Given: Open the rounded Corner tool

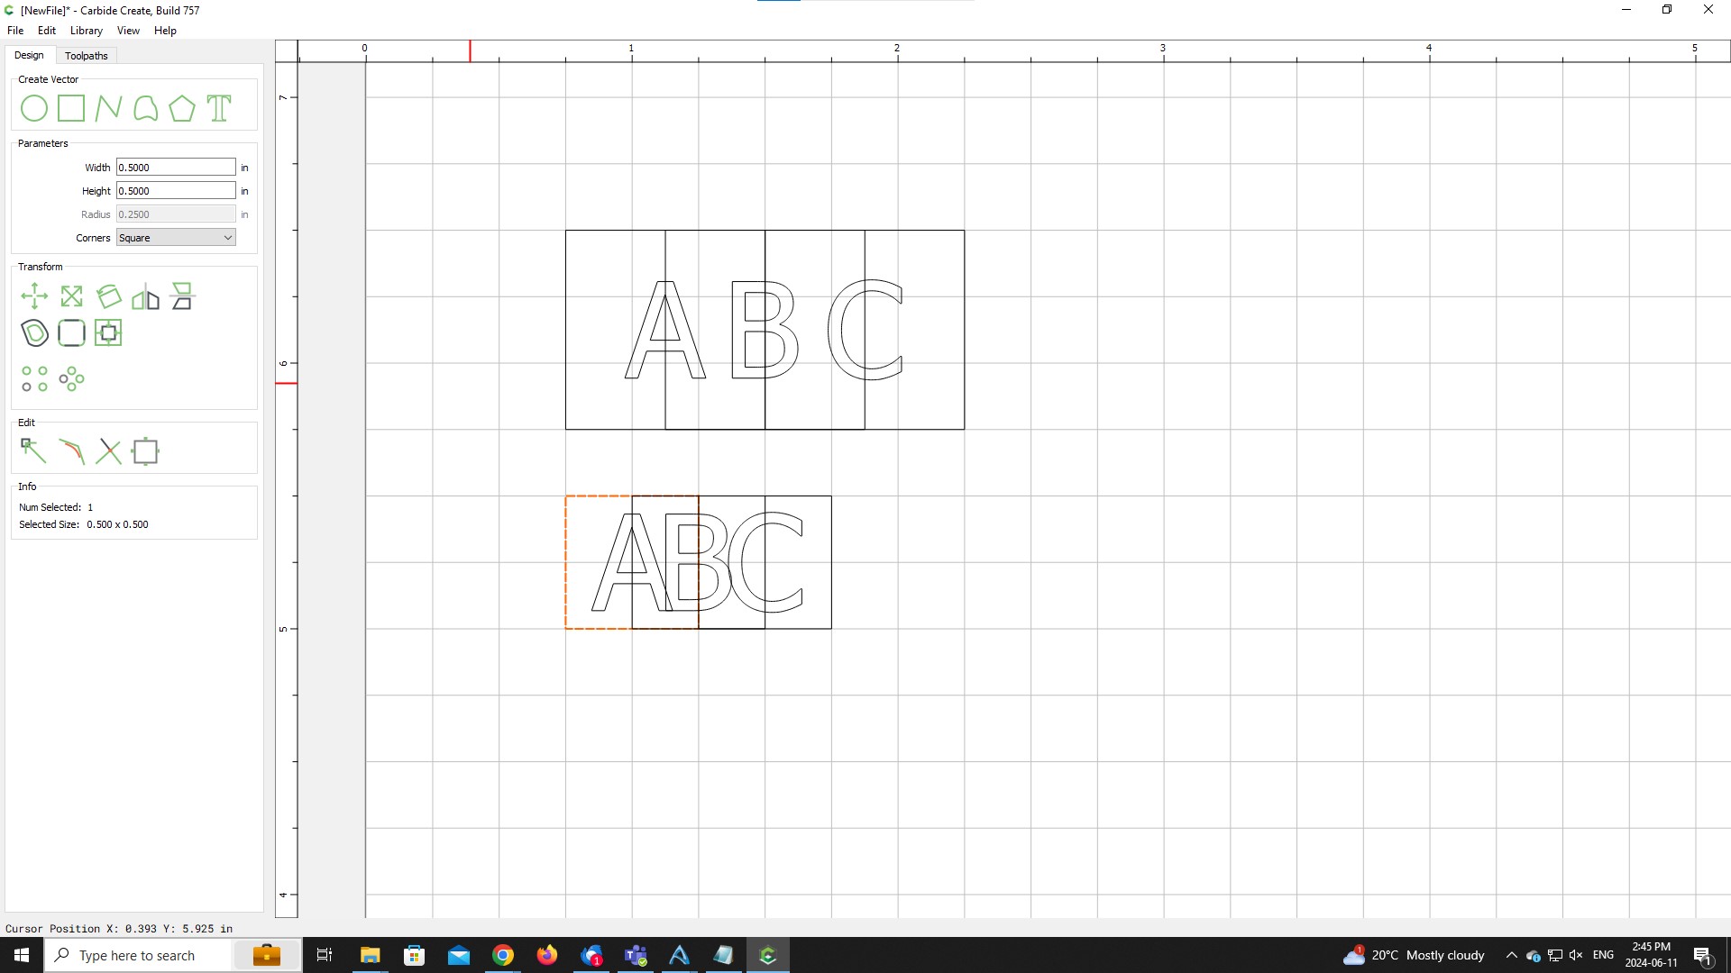Looking at the screenshot, I should point(71,333).
